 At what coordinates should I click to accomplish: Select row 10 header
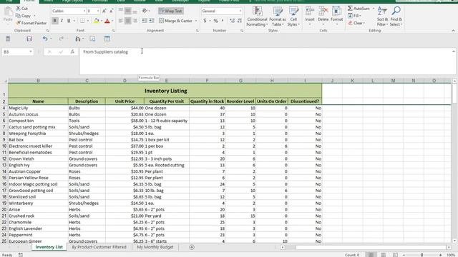point(4,146)
